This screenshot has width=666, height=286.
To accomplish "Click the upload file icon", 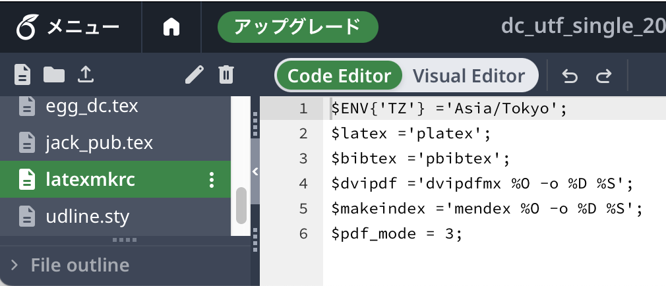I will (x=85, y=75).
